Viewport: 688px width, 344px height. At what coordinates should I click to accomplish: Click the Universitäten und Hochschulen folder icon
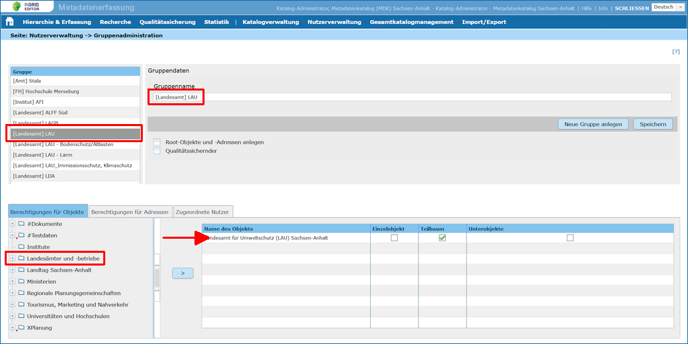point(21,316)
